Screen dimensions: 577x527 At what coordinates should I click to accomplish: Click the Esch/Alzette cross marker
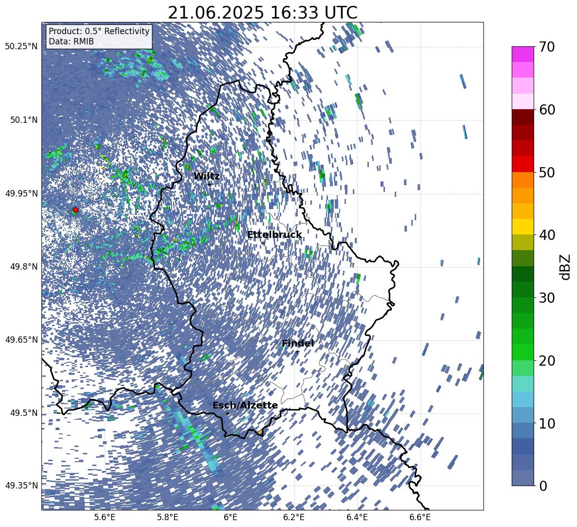click(228, 413)
